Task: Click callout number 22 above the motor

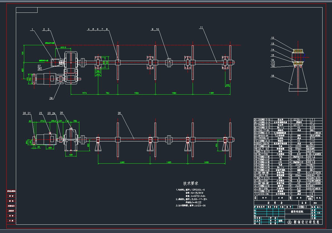Action: click(x=41, y=113)
